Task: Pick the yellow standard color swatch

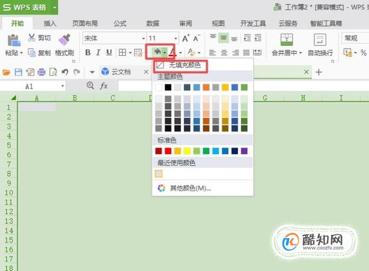Action: coord(187,151)
